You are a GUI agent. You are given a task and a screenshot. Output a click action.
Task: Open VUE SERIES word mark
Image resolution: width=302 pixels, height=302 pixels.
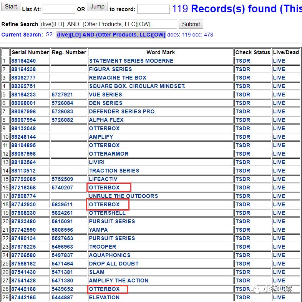105,95
